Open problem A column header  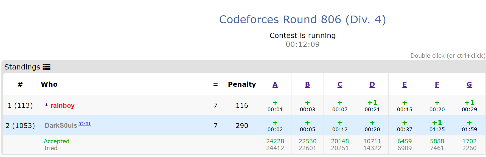[275, 85]
